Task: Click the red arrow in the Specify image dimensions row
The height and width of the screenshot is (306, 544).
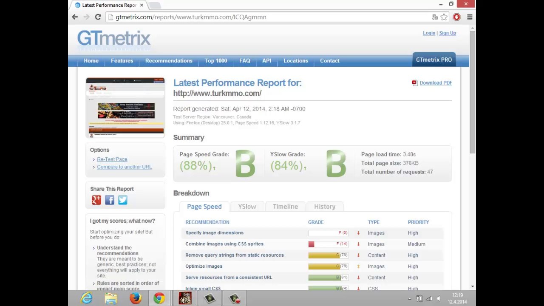Action: (x=358, y=233)
